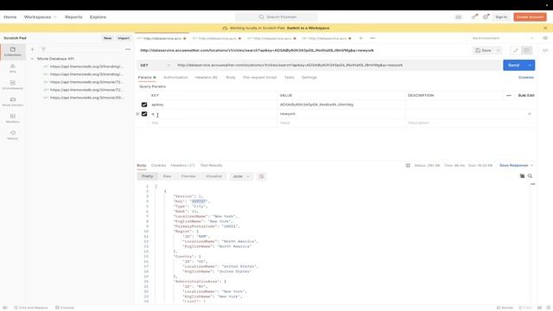The image size is (553, 311).
Task: Open Runner in the status bar
Action: [x=505, y=308]
